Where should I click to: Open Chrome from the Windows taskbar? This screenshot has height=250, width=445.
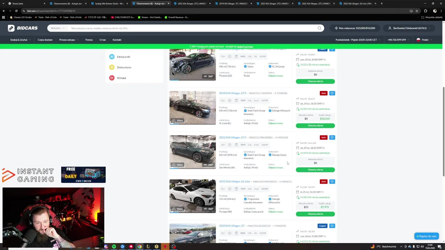[139, 247]
